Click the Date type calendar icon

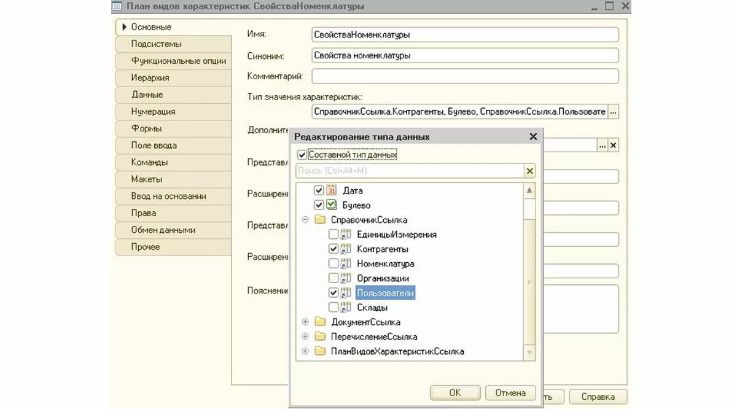click(x=332, y=190)
